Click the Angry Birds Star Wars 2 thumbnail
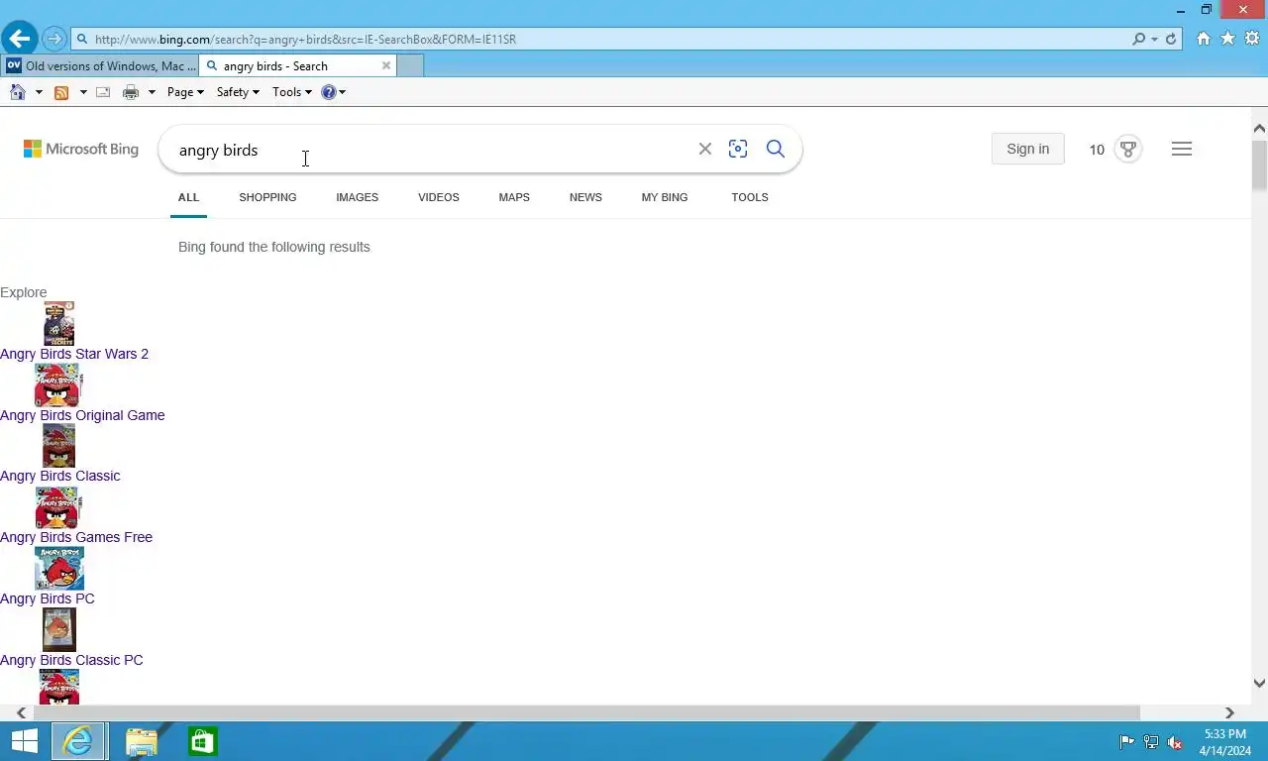The width and height of the screenshot is (1268, 761). pyautogui.click(x=58, y=323)
